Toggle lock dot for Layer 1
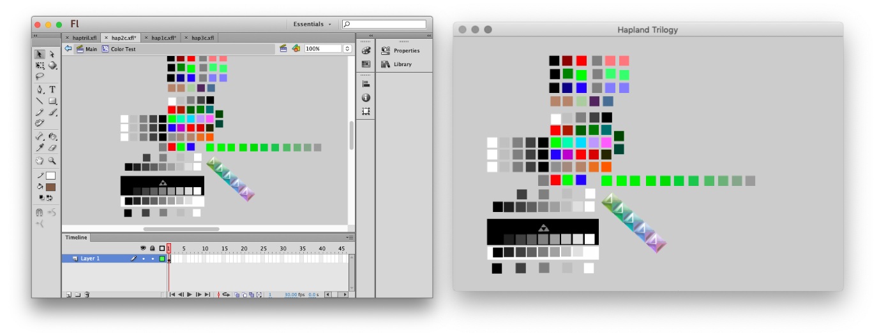Screen dimensions: 879x333 [153, 259]
